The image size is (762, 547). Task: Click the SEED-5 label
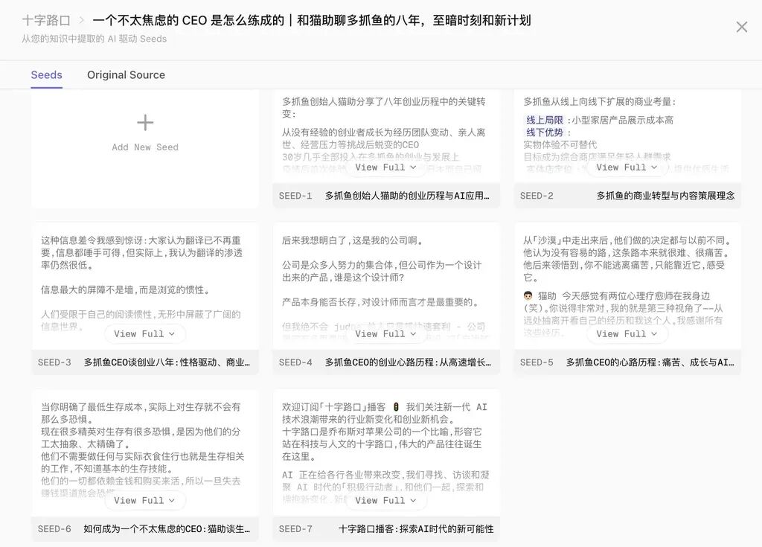tap(537, 362)
